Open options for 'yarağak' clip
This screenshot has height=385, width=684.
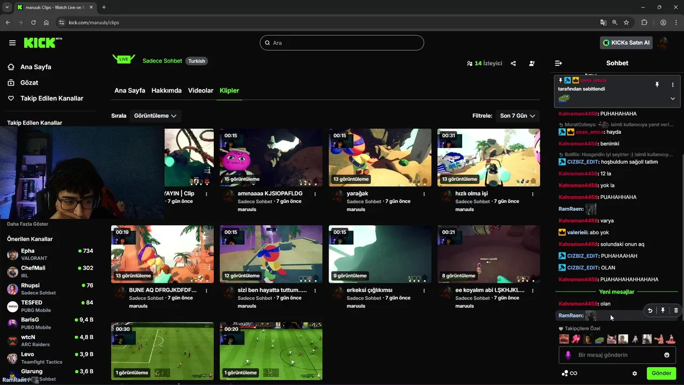(424, 194)
